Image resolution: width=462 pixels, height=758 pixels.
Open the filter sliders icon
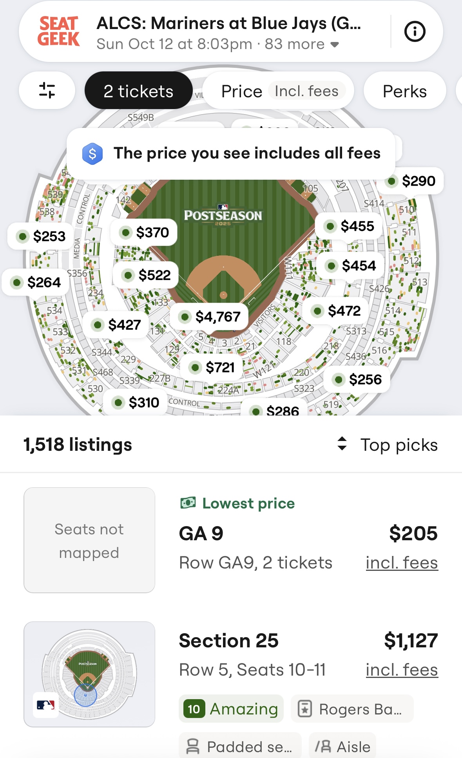point(47,91)
